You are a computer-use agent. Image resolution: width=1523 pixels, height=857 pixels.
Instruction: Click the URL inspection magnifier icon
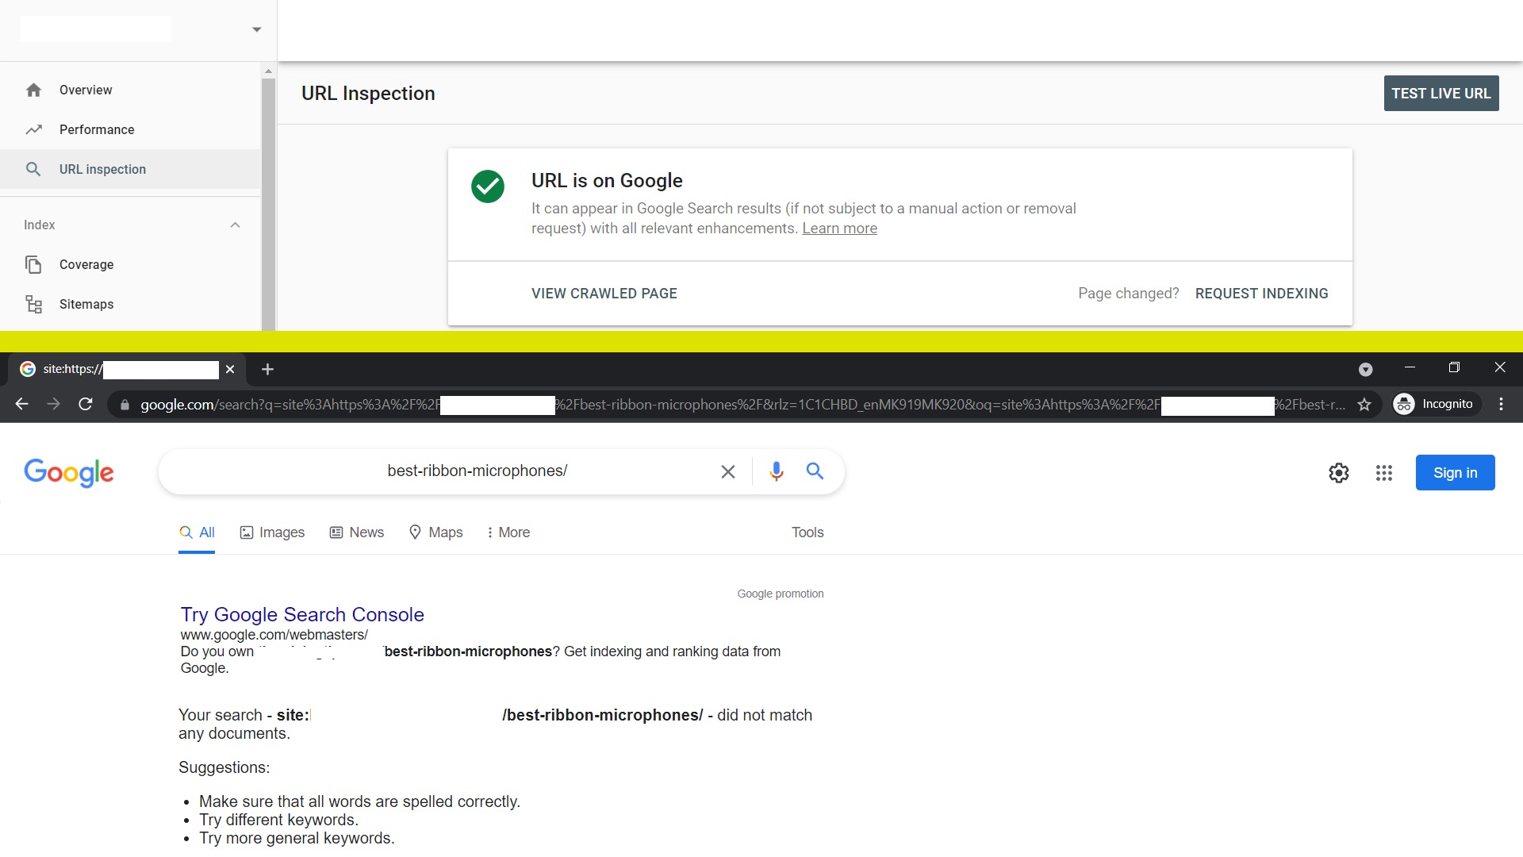click(x=33, y=169)
